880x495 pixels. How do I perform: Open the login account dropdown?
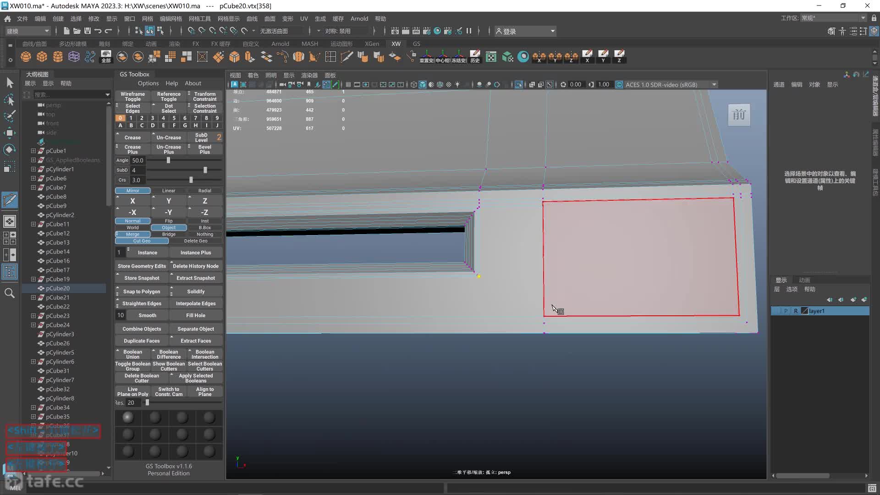526,31
